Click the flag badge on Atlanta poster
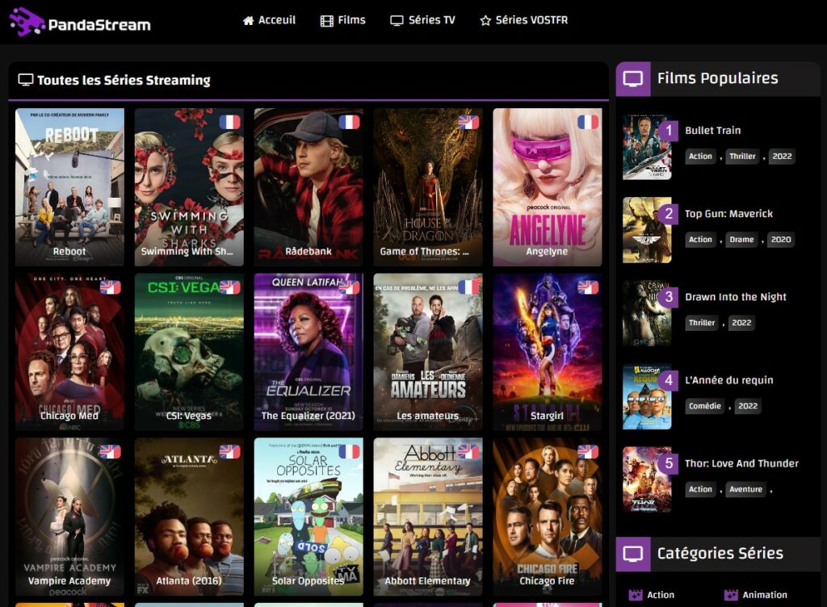 click(230, 451)
